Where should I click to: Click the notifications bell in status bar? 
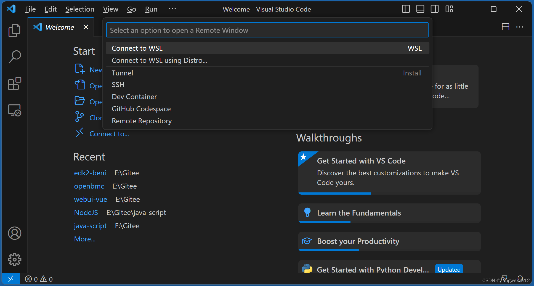520,279
